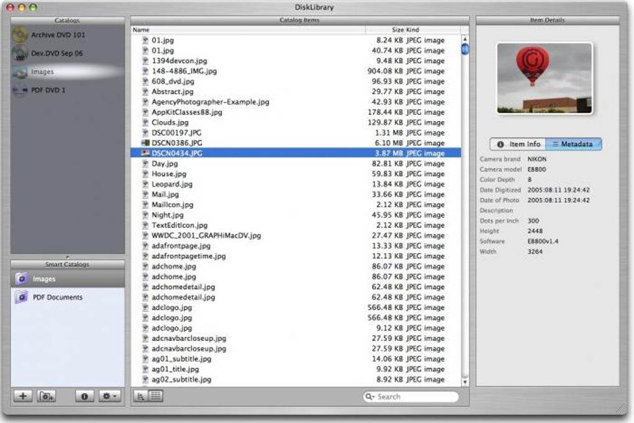Sort by the Name column header

[248, 30]
